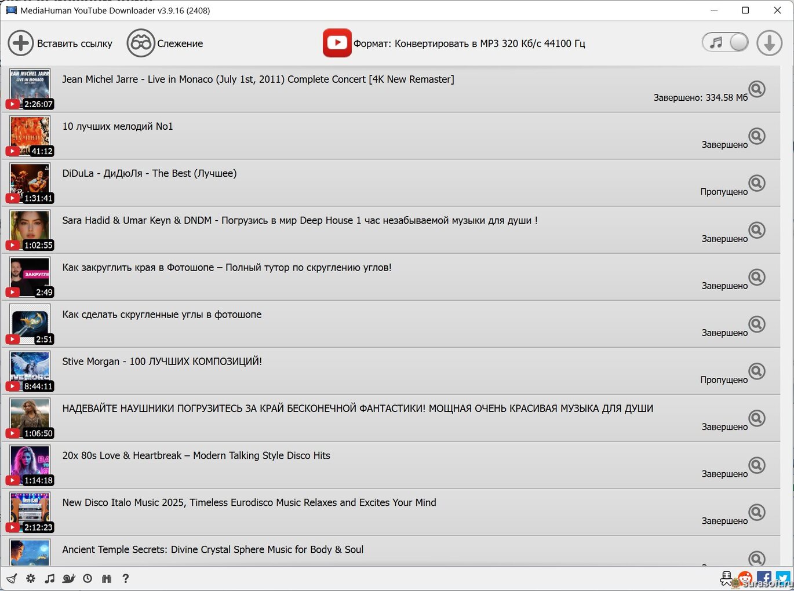Click the music note icon in bottom bar
The image size is (794, 591).
[x=50, y=578]
